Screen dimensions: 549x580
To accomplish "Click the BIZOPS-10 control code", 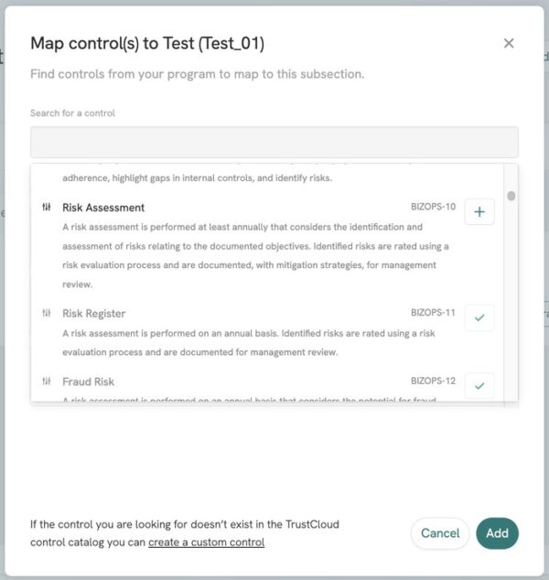I will click(x=433, y=207).
